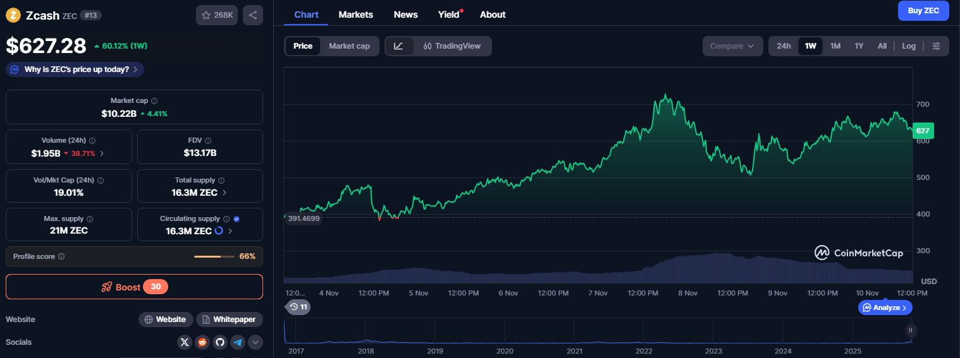Click the history clock badge showing 11

[x=298, y=307]
